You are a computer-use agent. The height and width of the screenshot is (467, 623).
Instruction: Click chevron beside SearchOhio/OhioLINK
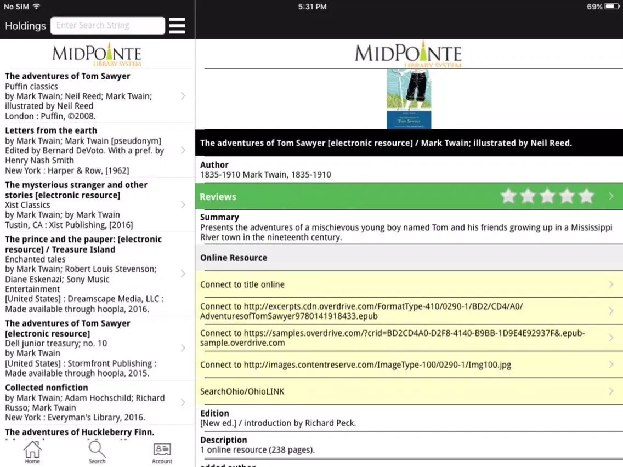tap(611, 391)
